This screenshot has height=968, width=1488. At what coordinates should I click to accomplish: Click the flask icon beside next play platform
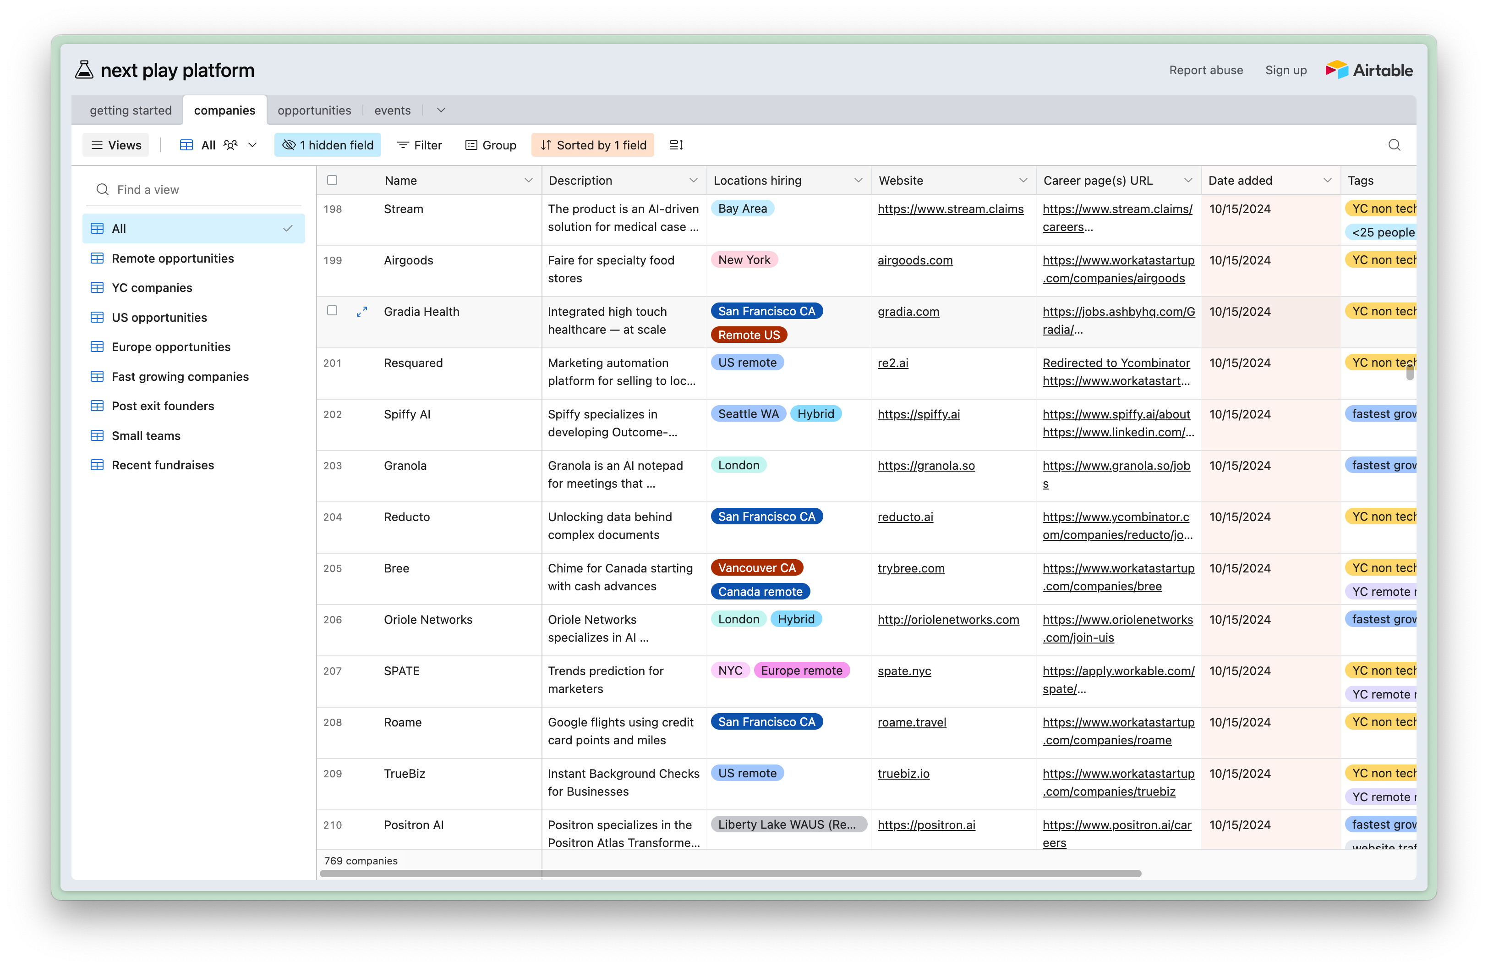click(x=84, y=70)
